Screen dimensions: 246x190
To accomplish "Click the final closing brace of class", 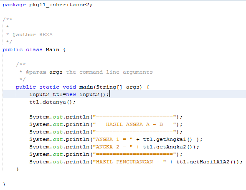I will pos(4,184).
